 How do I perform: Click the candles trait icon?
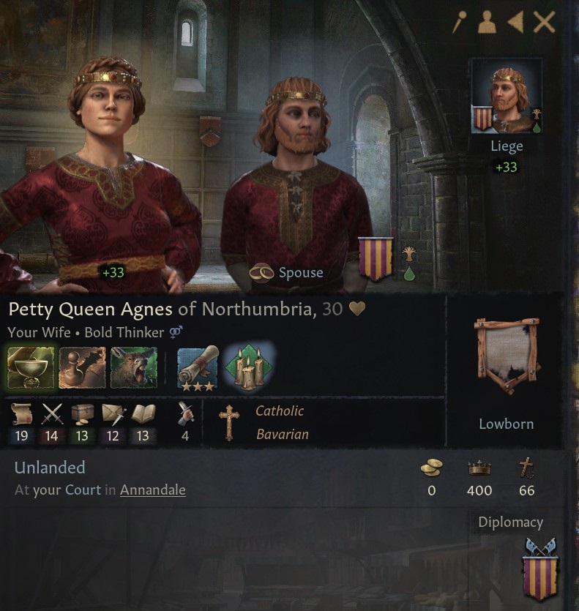click(x=249, y=368)
